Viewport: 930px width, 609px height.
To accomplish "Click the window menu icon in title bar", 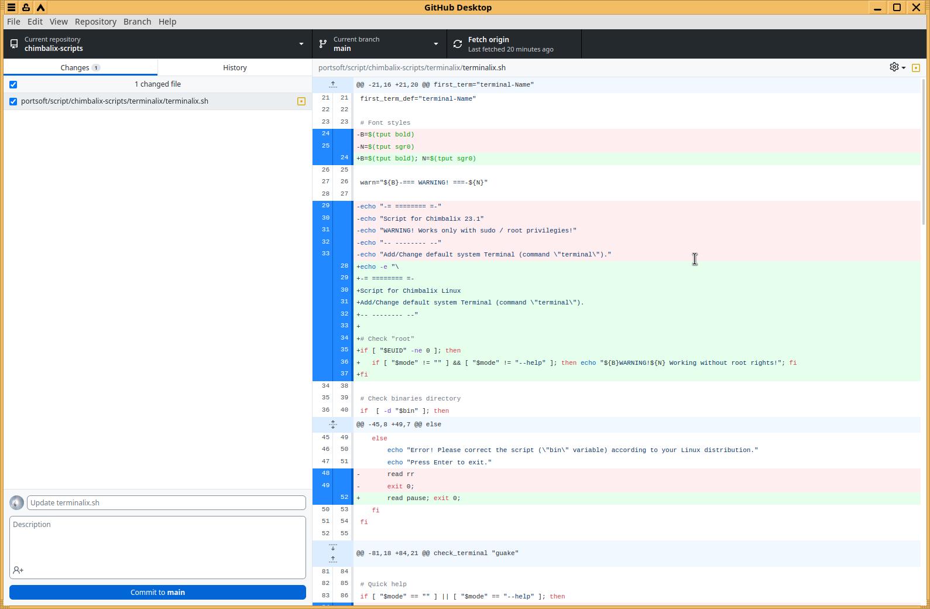I will (11, 8).
